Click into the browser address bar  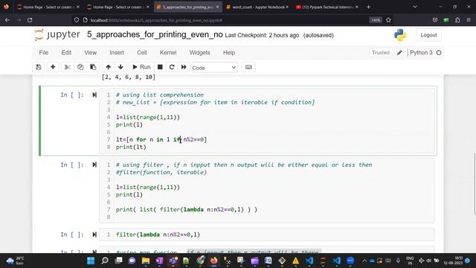tap(228, 20)
